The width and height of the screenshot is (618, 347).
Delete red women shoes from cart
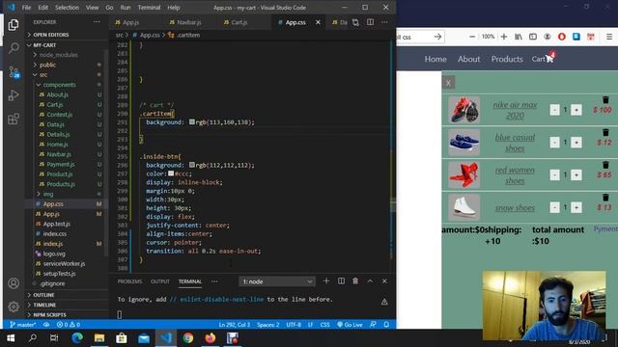tap(605, 165)
